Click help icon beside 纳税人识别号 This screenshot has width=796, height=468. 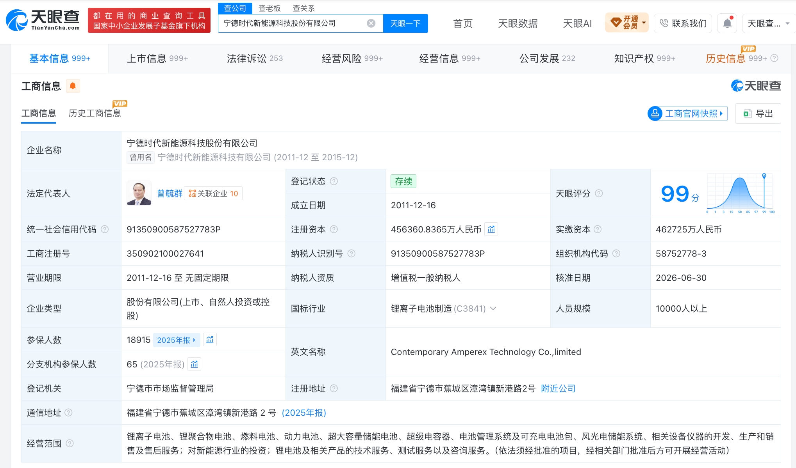tap(351, 253)
